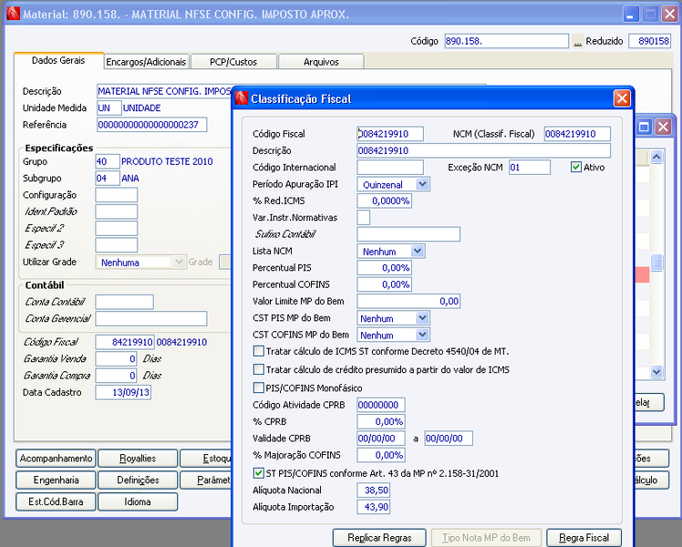The height and width of the screenshot is (547, 682).
Task: Uncheck the Ativo checkbox
Action: point(576,167)
